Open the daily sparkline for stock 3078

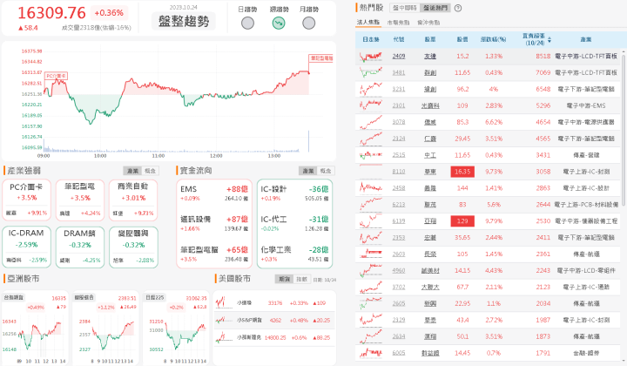(x=370, y=122)
